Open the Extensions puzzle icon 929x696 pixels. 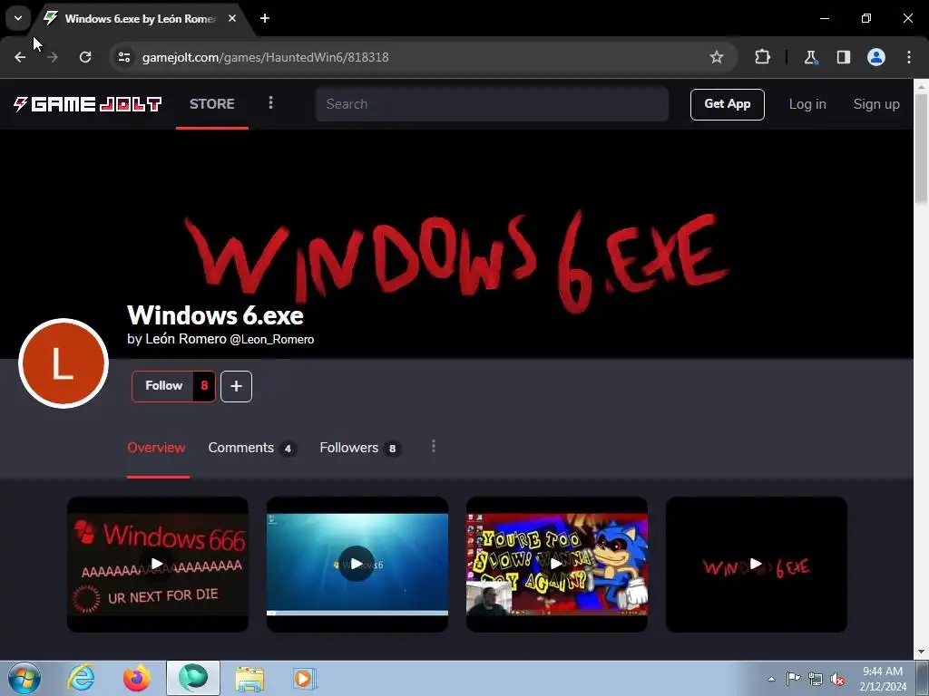[762, 57]
